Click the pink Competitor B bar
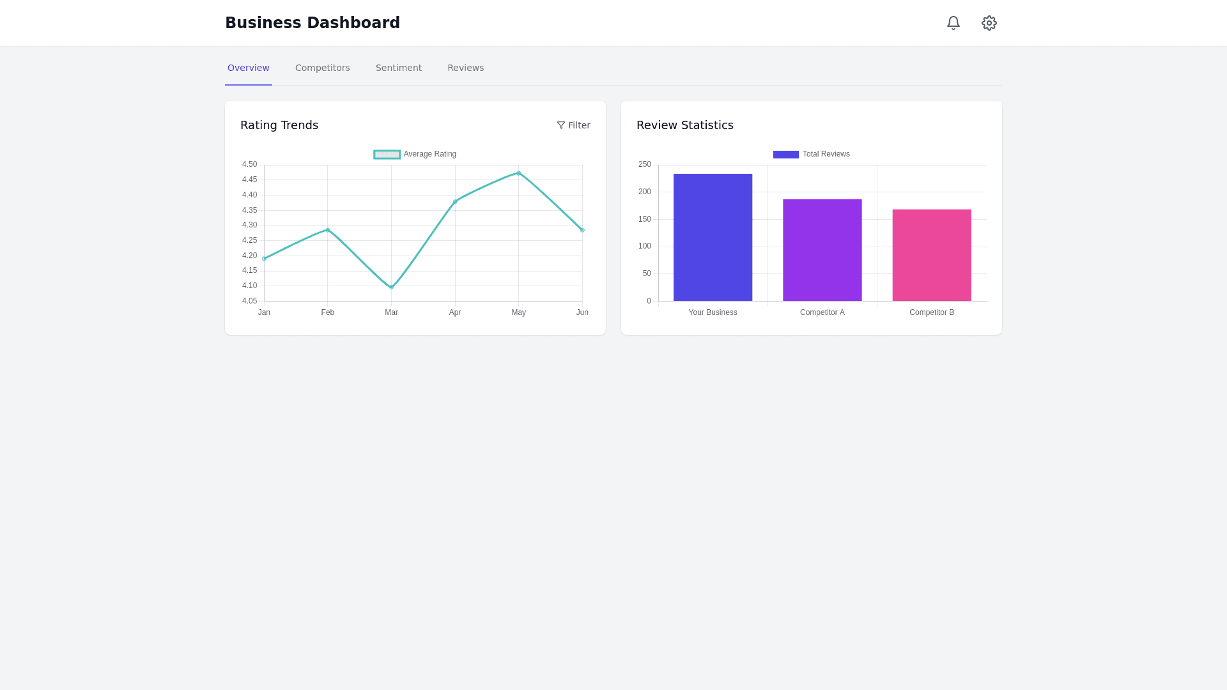The width and height of the screenshot is (1227, 690). [x=931, y=255]
